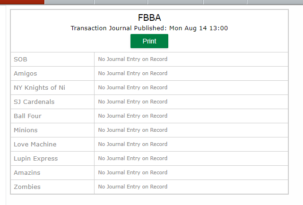303x205 pixels.
Task: Click the Transaction Journal Published date line
Action: point(149,28)
